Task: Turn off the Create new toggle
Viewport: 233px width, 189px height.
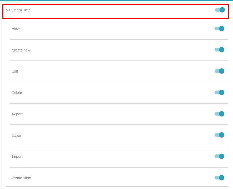Action: coord(219,50)
